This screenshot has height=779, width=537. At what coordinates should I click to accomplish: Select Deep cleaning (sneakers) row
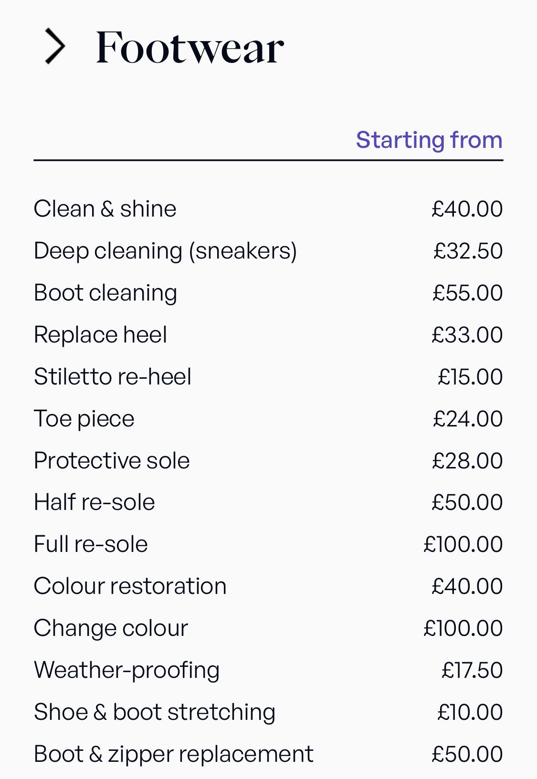[x=268, y=251]
